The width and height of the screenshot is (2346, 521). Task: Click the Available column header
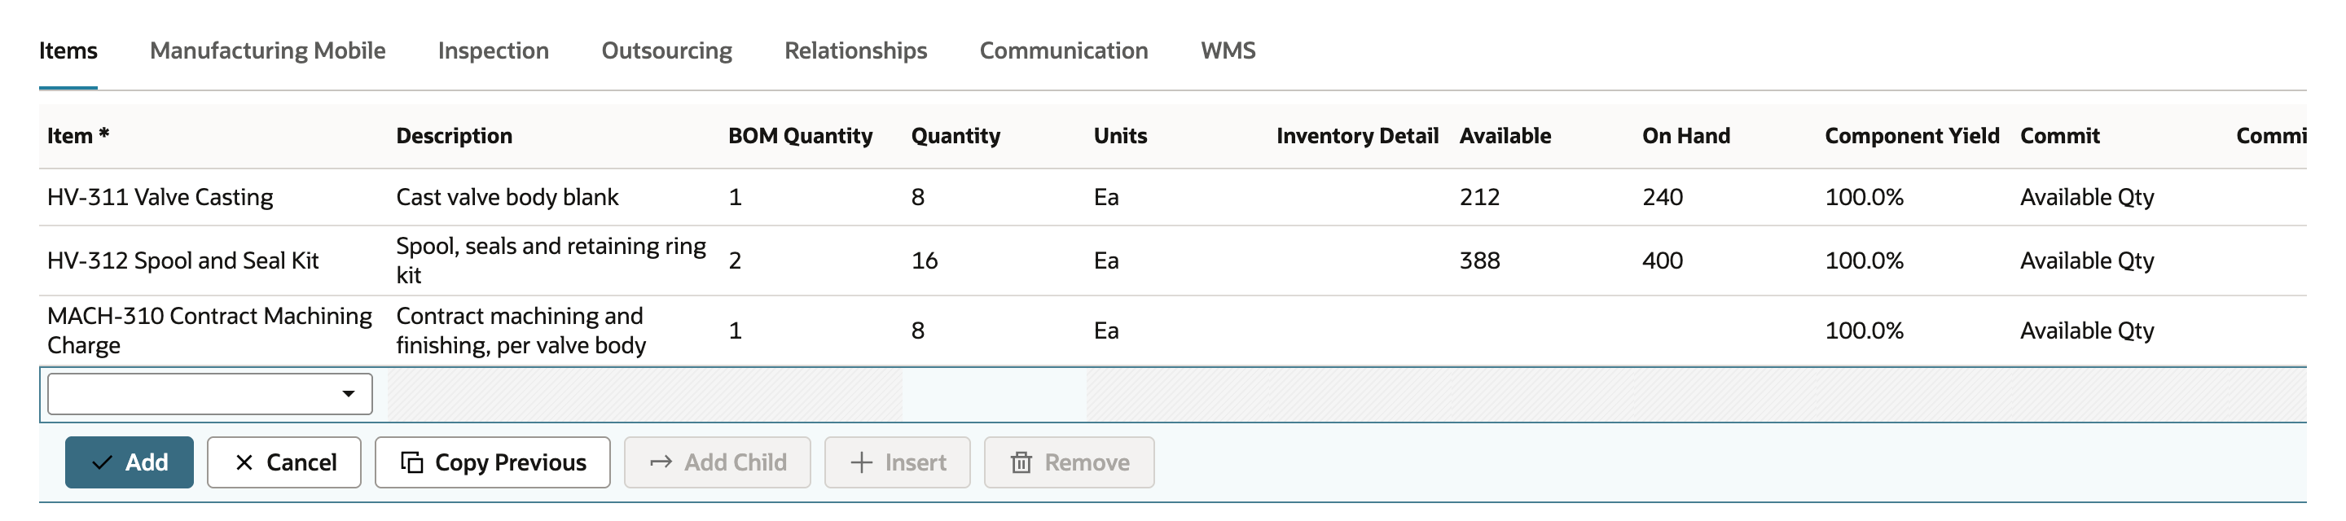[1505, 137]
